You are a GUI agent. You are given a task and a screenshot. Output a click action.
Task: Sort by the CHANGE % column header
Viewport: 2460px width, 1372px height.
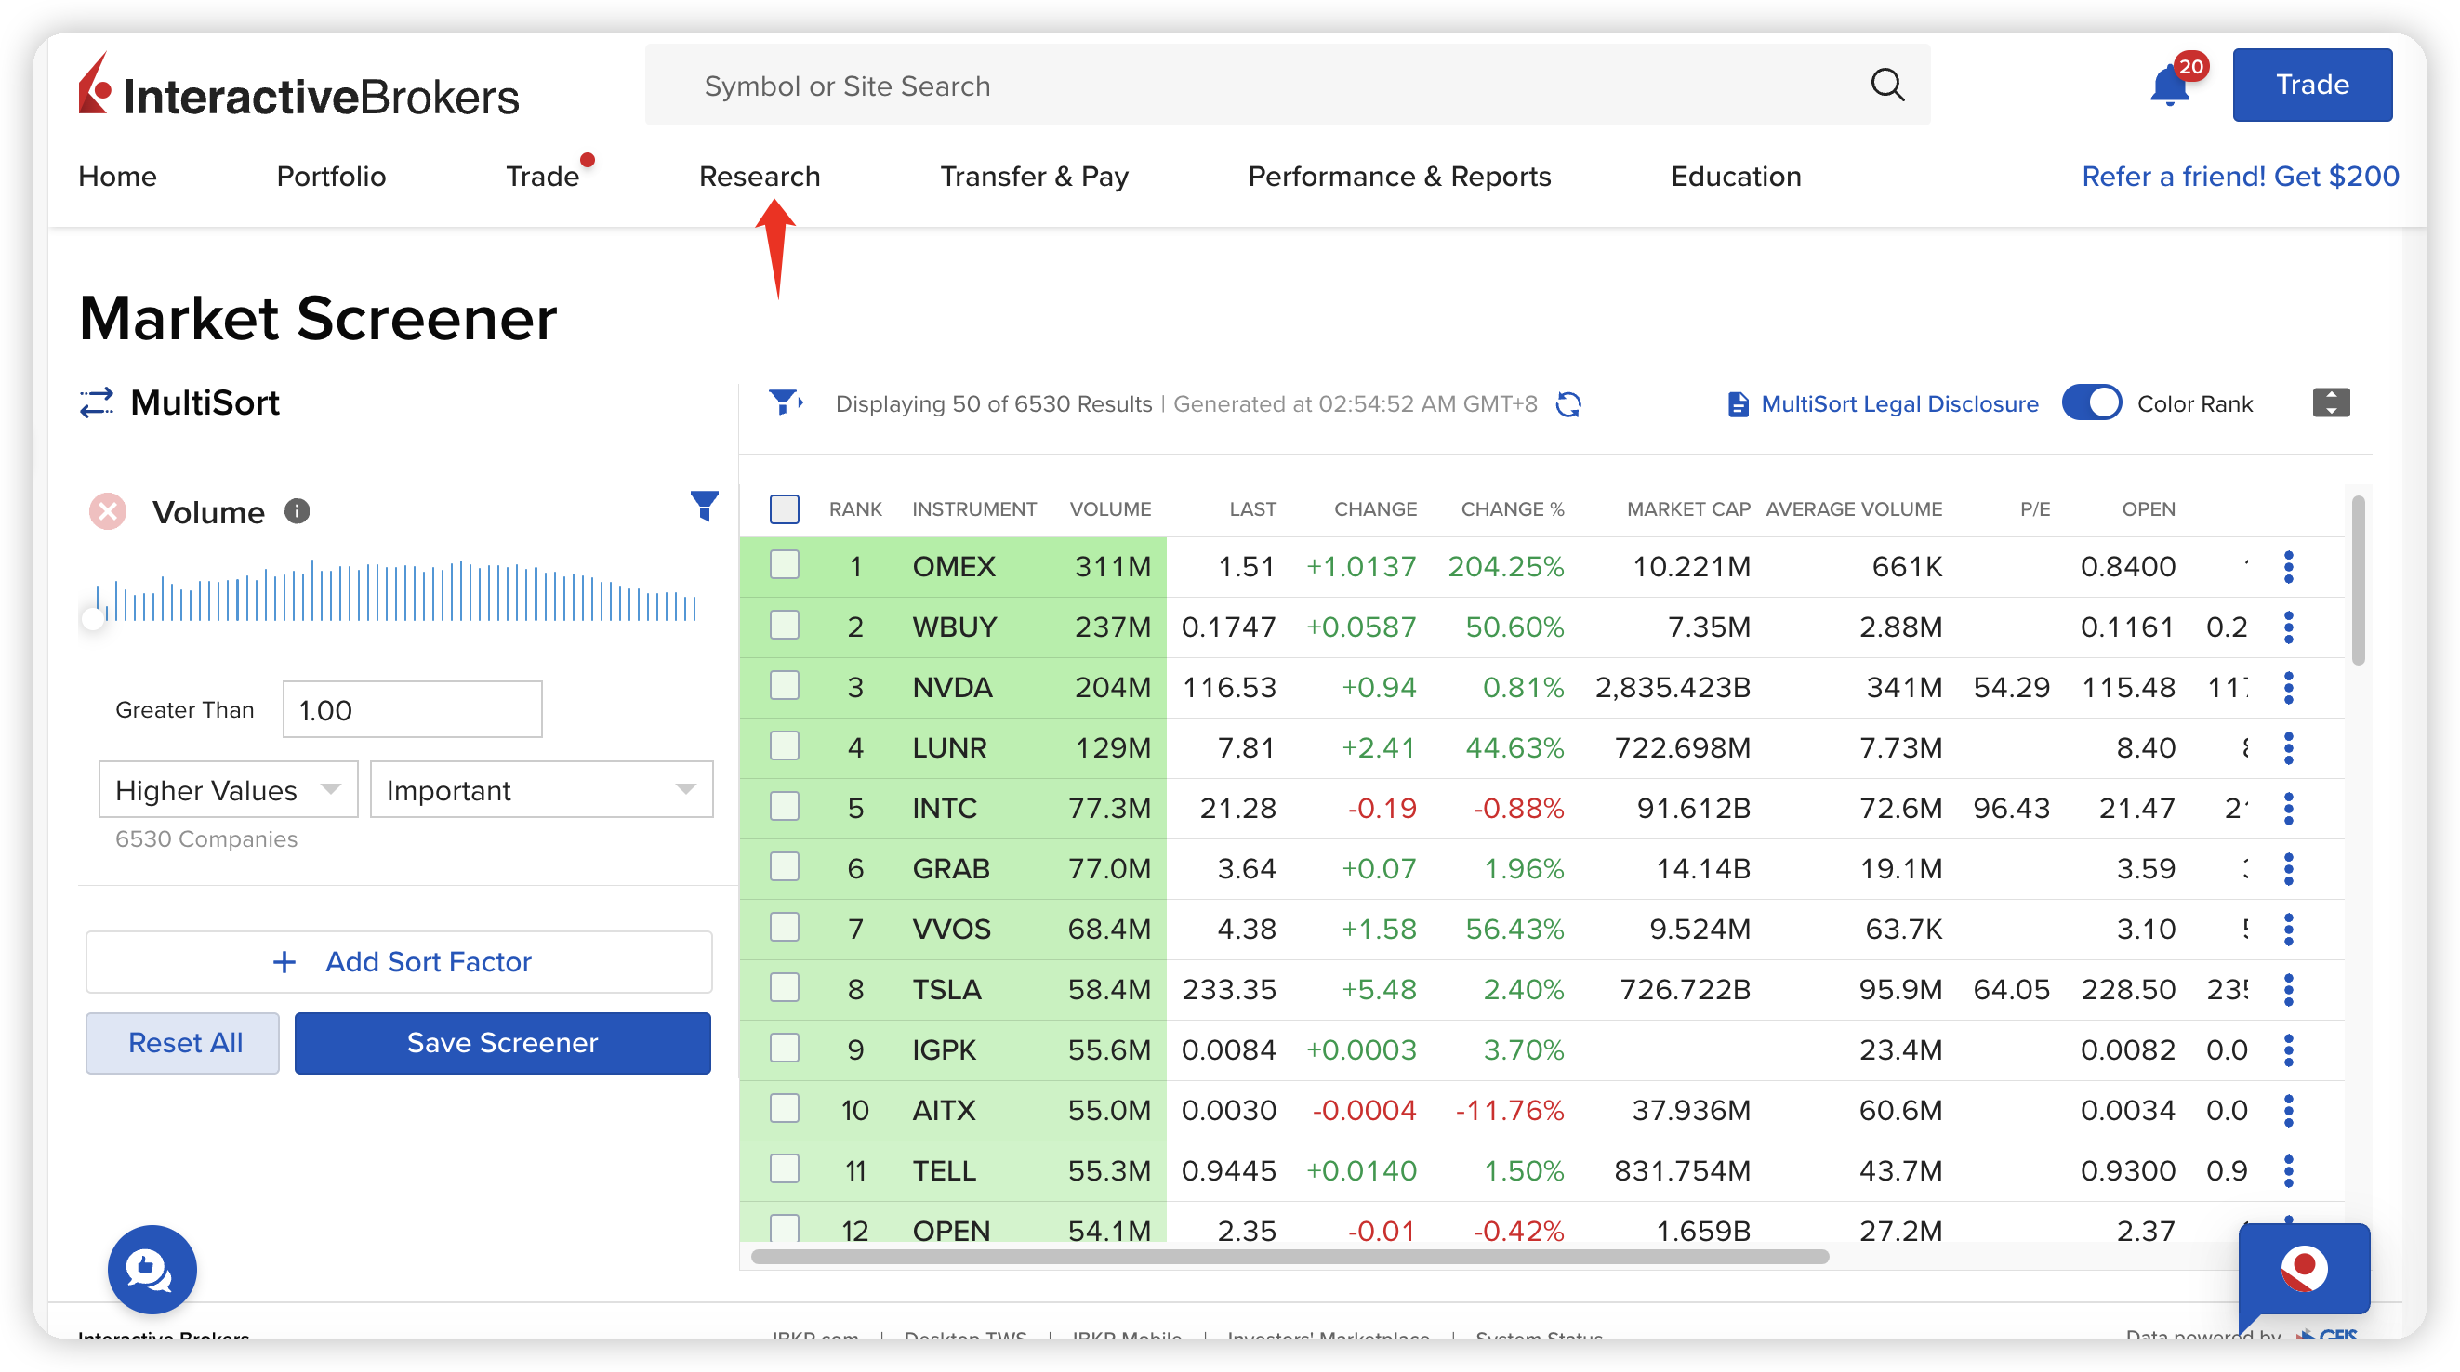[x=1512, y=508]
